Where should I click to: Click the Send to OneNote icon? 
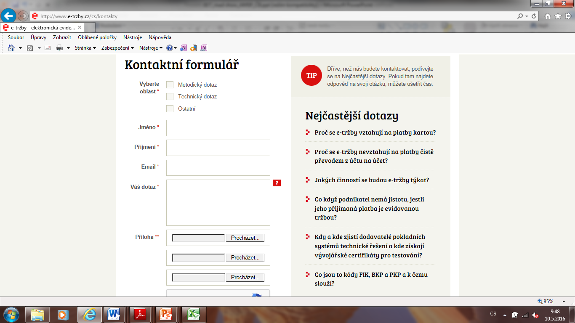(184, 48)
